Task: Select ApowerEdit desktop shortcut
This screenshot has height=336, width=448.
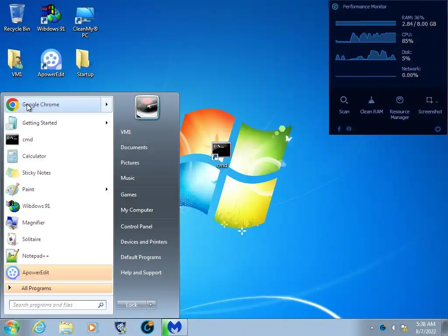Action: point(51,63)
